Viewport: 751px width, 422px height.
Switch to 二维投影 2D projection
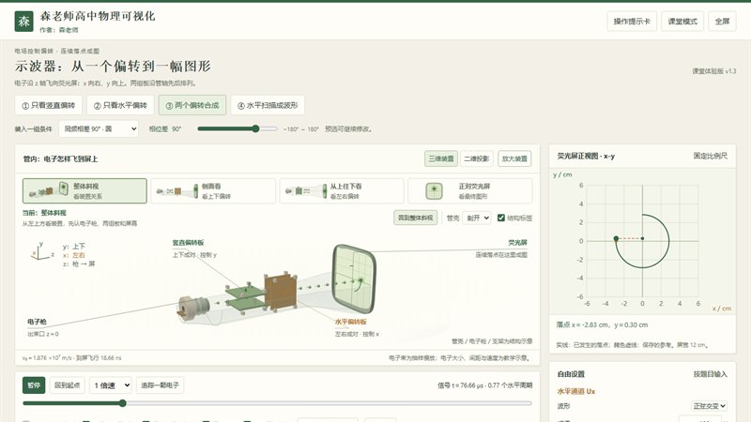tap(477, 158)
